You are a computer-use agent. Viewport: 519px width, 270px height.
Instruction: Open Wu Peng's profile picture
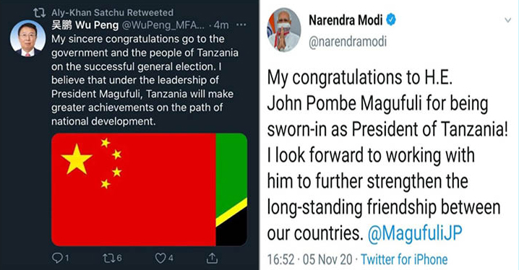click(27, 38)
